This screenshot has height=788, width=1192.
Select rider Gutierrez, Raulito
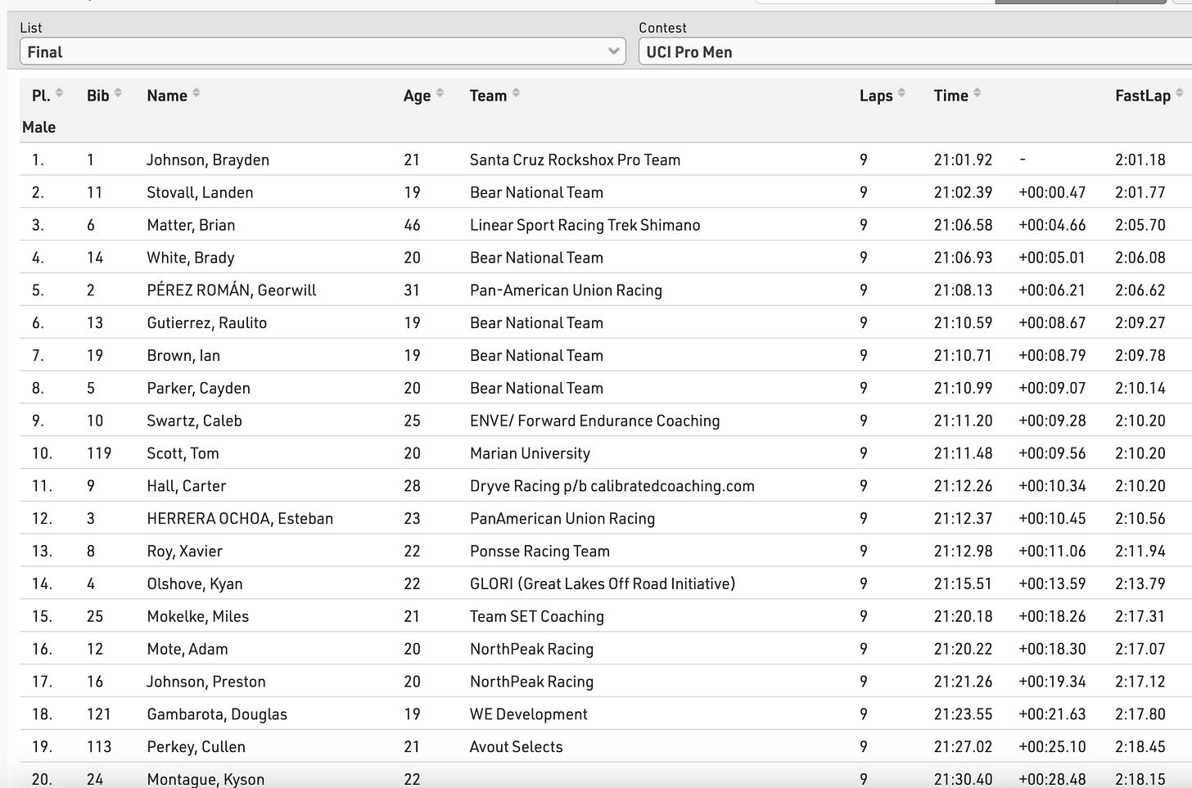207,323
